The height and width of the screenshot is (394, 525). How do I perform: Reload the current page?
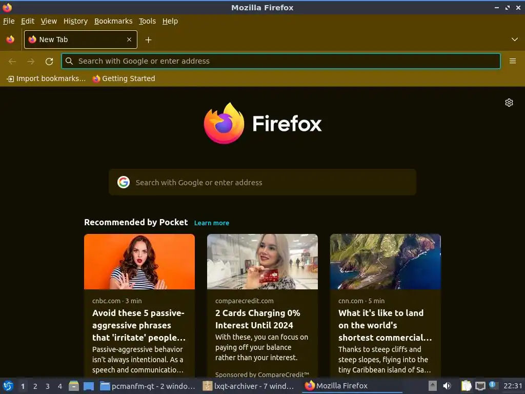(x=49, y=62)
